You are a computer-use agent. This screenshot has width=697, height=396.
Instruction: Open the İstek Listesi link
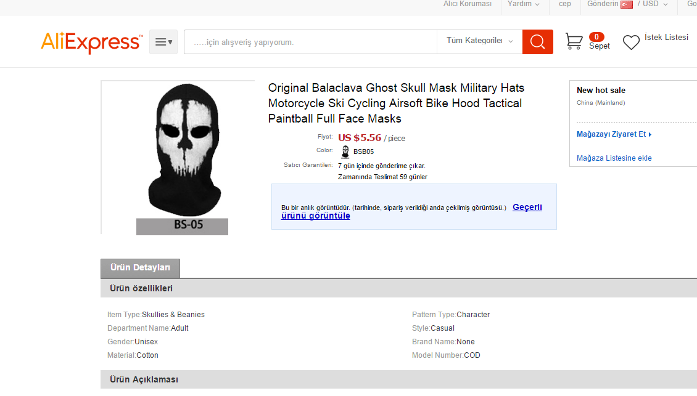pos(666,38)
